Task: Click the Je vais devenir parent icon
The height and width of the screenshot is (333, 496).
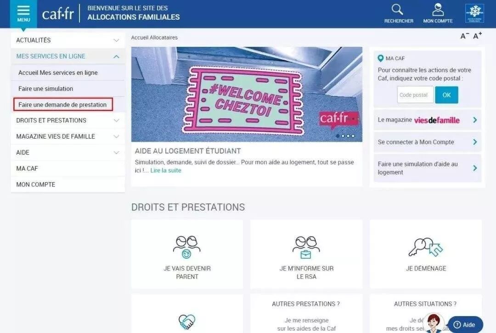Action: click(x=186, y=247)
